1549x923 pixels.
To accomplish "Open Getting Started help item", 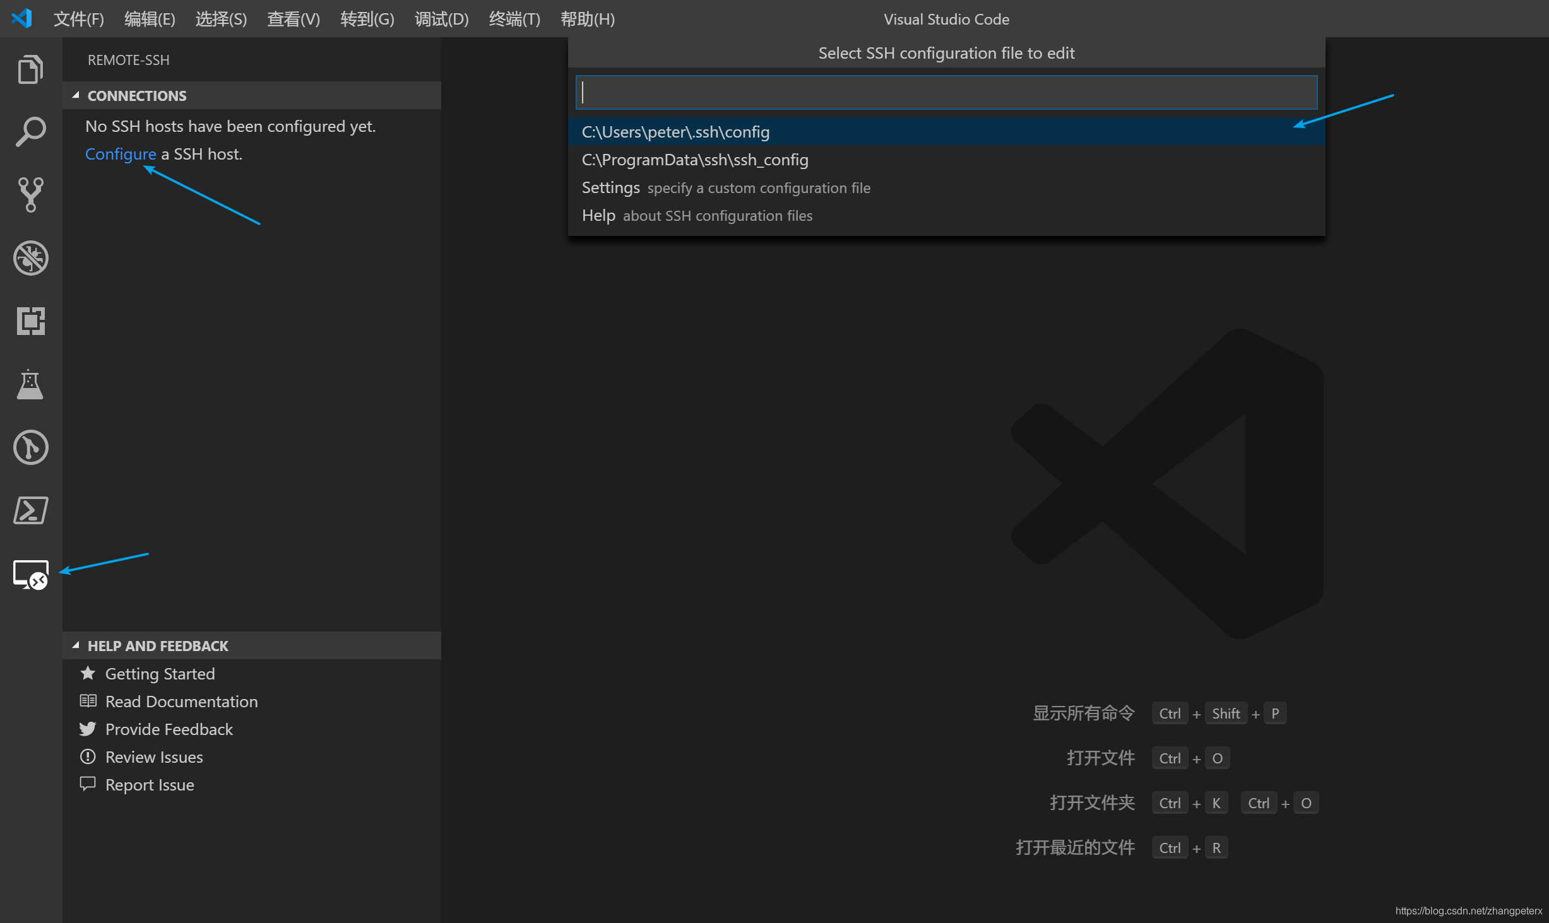I will pos(160,674).
